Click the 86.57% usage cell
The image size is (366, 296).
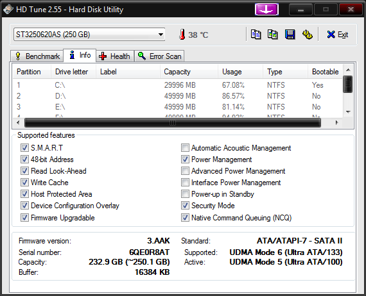point(233,96)
